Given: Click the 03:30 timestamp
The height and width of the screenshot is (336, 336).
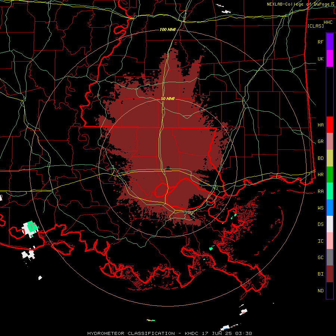Looking at the screenshot, I should coord(243,333).
